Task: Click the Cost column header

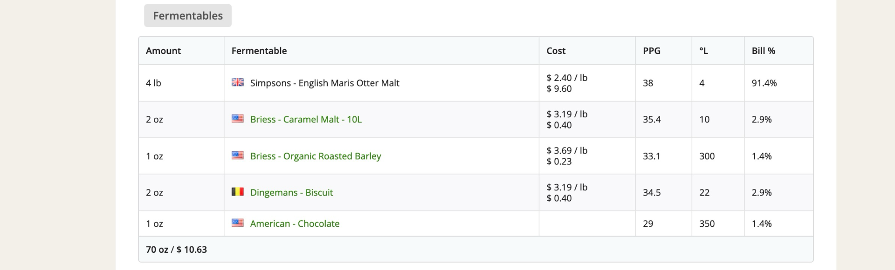Action: 556,51
